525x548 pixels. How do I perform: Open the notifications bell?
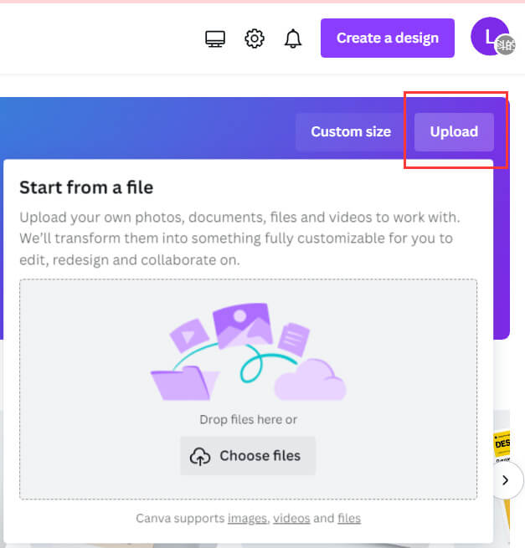pyautogui.click(x=293, y=38)
